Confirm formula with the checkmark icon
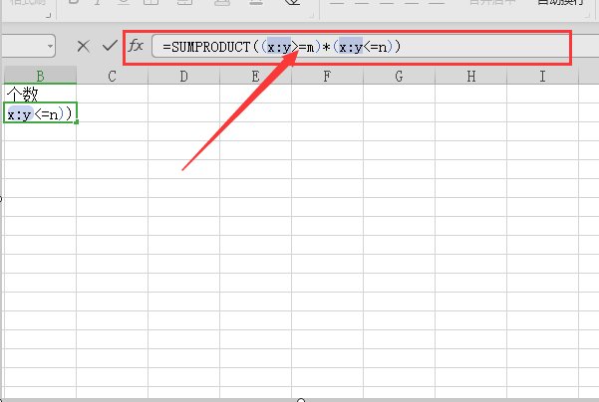The height and width of the screenshot is (402, 599). click(x=109, y=46)
